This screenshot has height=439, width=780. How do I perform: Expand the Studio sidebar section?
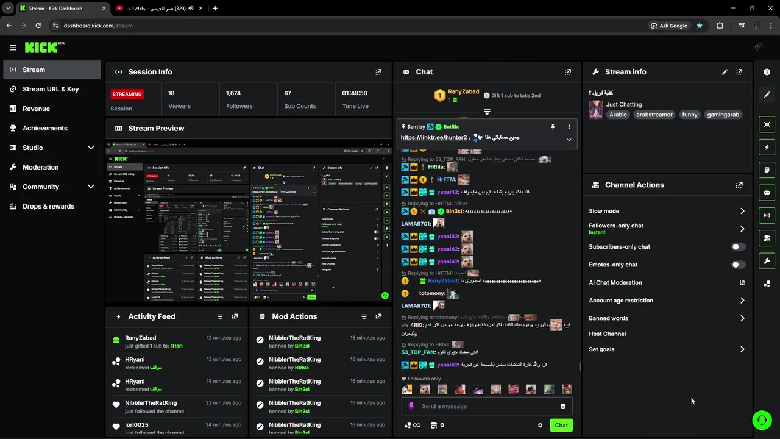[x=91, y=148]
